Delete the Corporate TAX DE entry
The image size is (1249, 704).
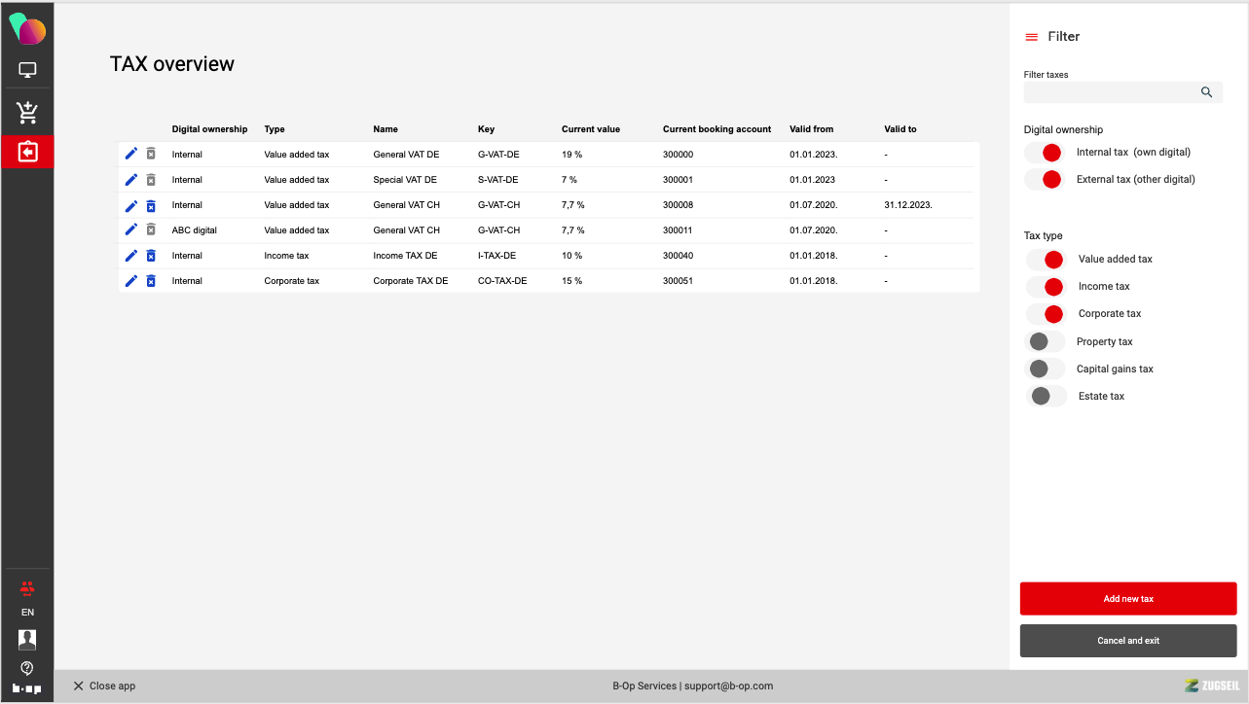151,281
